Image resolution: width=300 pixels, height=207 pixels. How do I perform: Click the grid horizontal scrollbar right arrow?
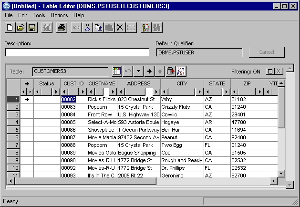tap(274, 181)
